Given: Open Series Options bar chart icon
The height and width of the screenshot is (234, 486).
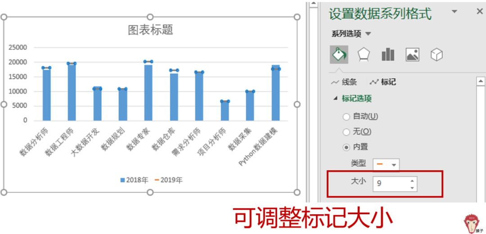Looking at the screenshot, I should (x=388, y=55).
